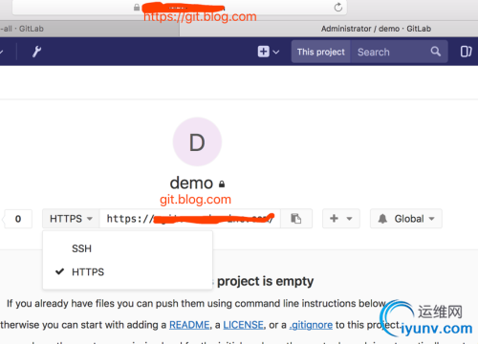Click the address bar lock icon

click(137, 7)
